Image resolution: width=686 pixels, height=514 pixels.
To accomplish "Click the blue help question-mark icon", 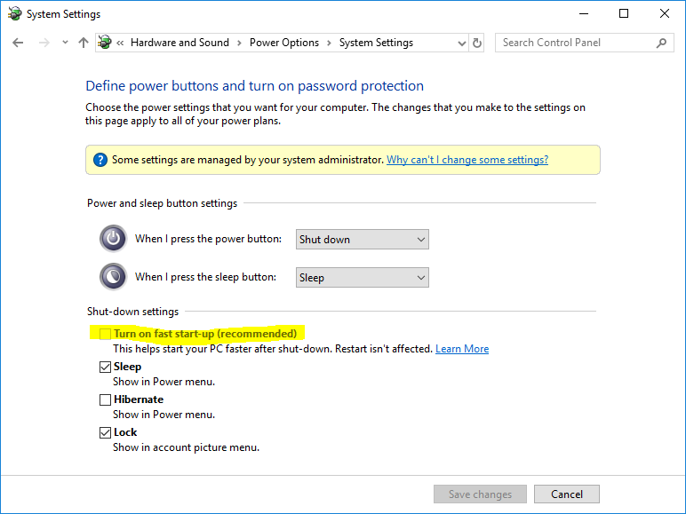I will [100, 160].
